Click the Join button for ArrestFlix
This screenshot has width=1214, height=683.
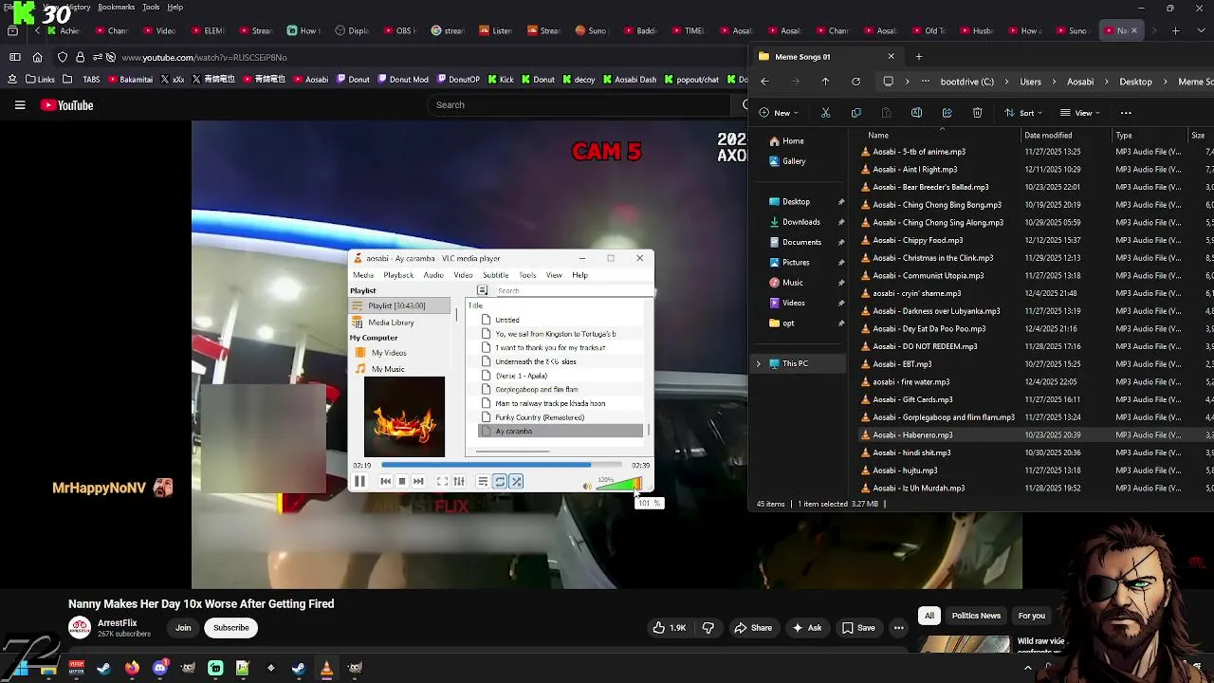click(183, 628)
